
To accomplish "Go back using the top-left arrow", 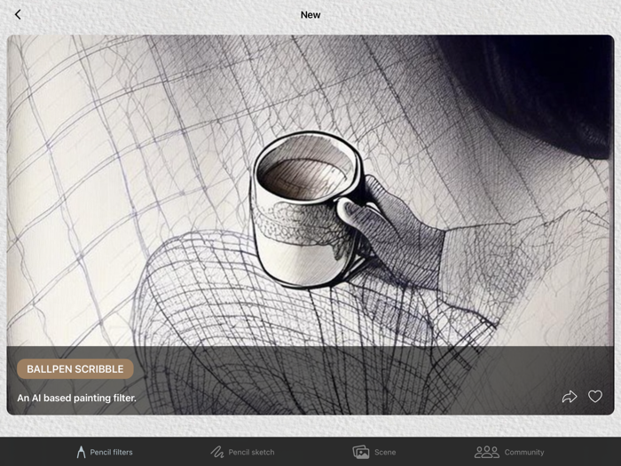I will pos(18,15).
